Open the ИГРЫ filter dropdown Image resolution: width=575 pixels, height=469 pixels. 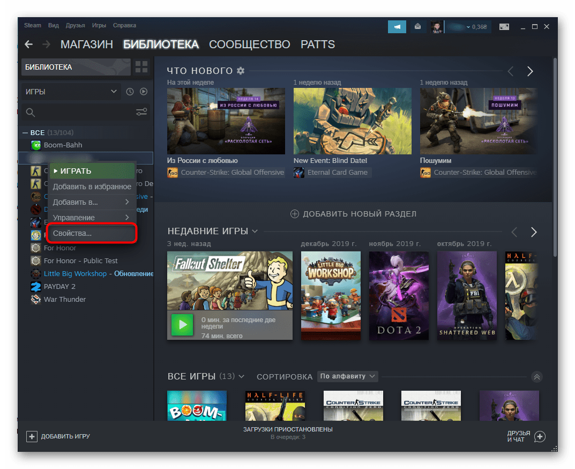pyautogui.click(x=70, y=92)
